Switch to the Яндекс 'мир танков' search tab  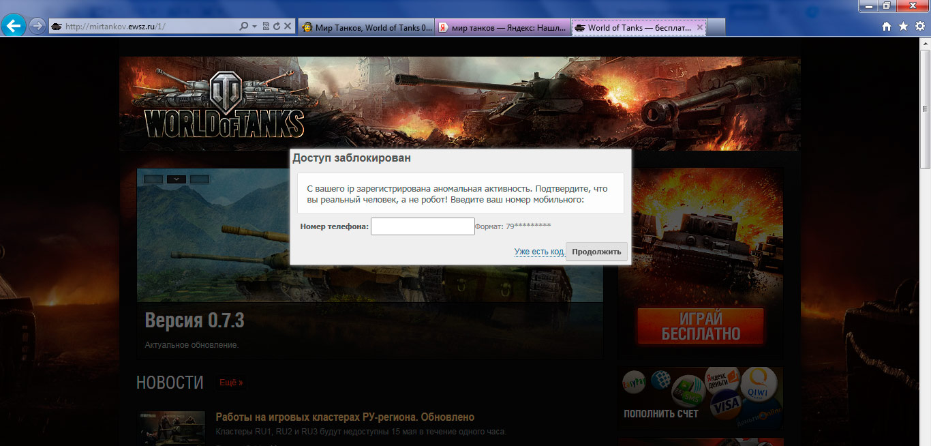(x=502, y=27)
